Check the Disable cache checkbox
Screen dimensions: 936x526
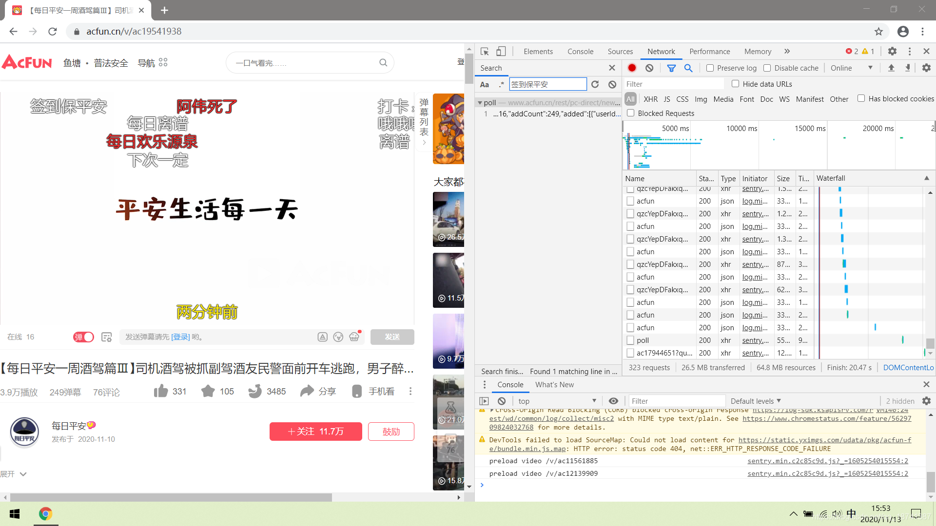tap(767, 68)
